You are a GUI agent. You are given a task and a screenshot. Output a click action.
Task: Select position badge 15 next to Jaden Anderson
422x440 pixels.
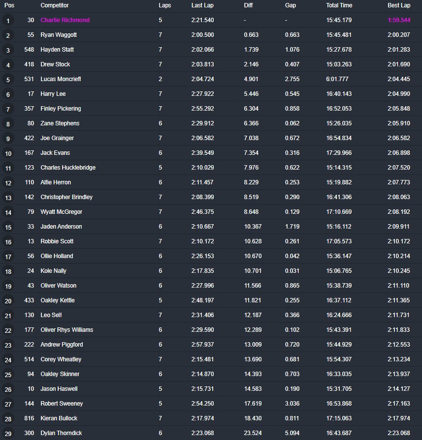pos(8,227)
